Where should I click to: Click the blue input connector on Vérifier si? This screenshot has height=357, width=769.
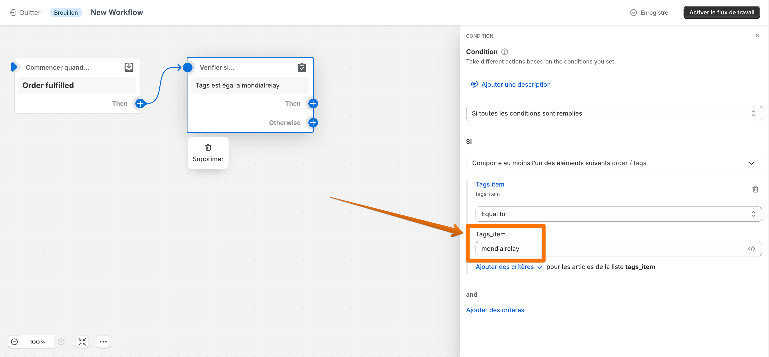(187, 68)
